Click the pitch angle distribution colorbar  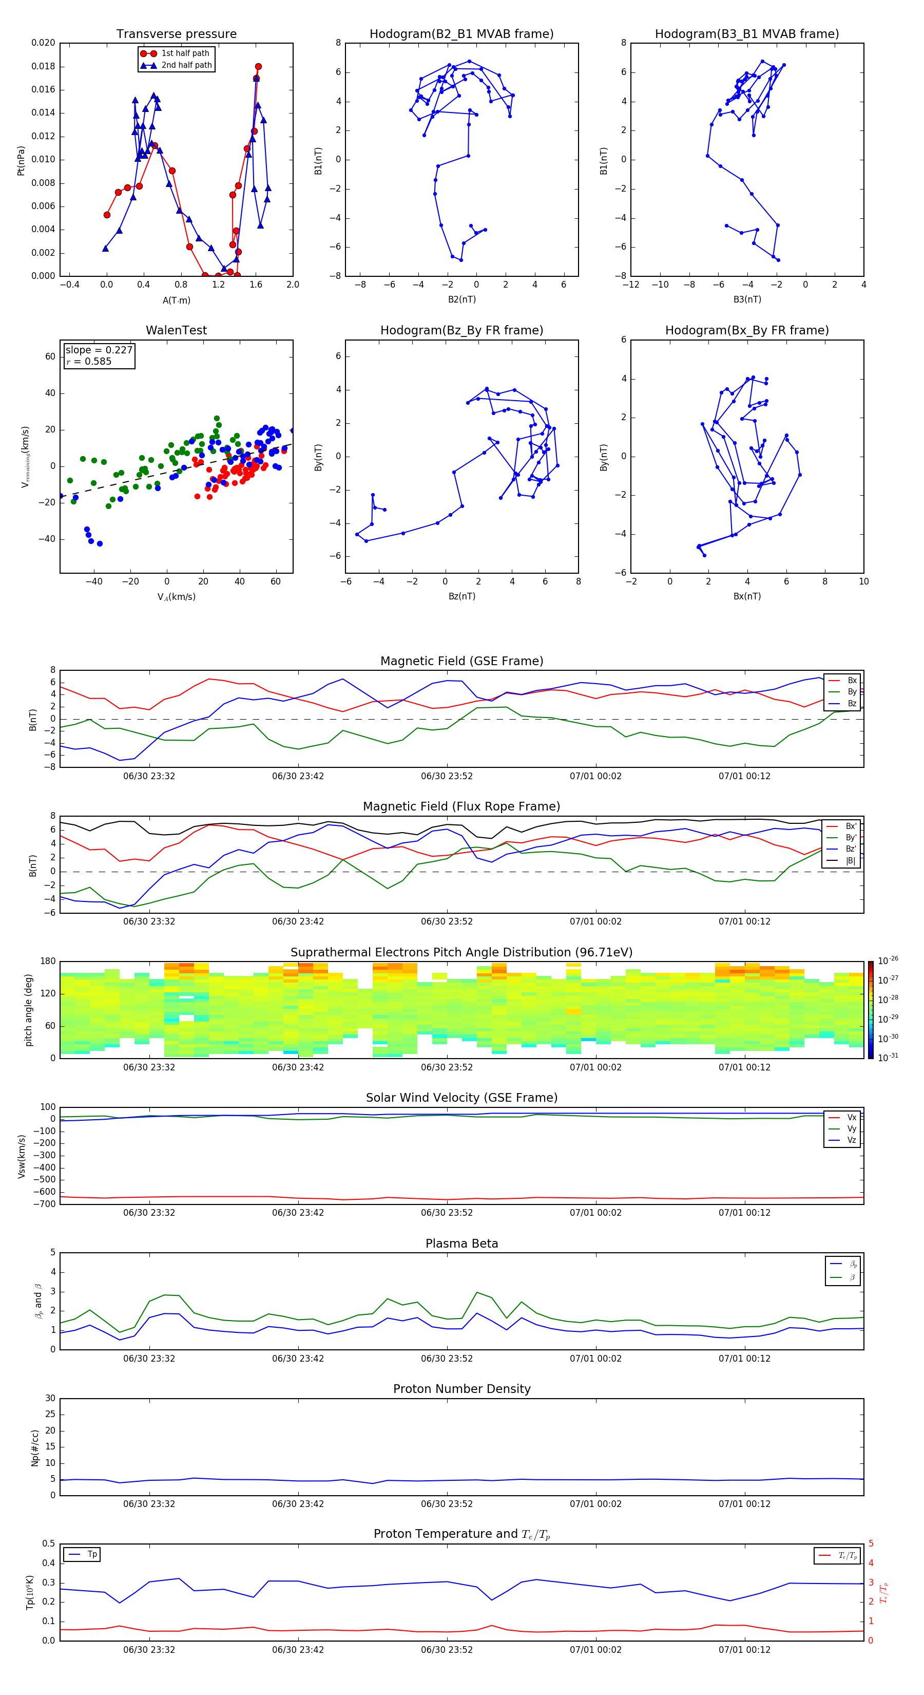coord(871,1010)
